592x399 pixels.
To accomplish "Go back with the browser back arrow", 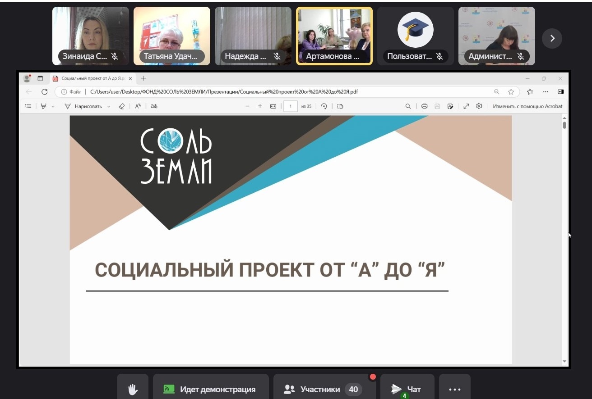I will (29, 92).
